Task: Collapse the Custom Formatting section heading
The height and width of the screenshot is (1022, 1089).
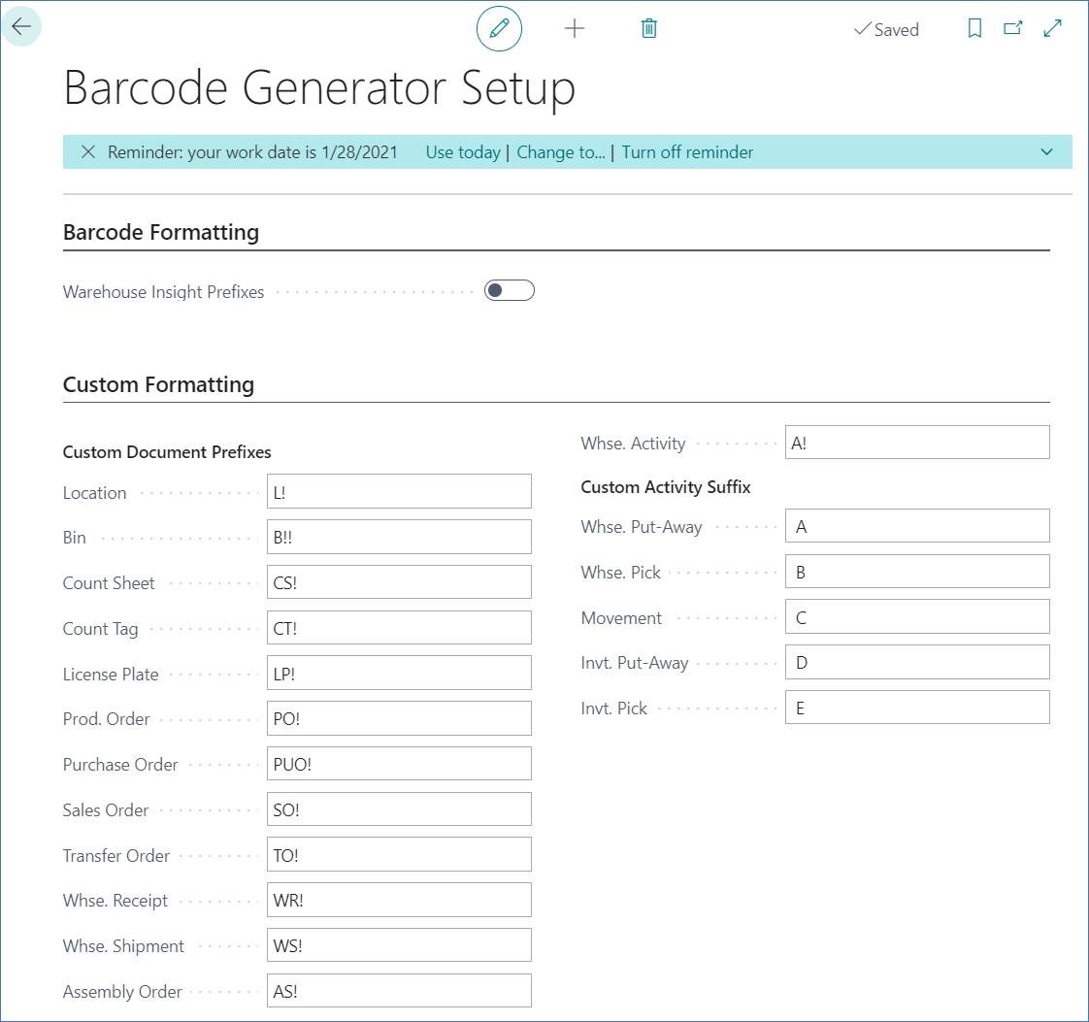Action: click(158, 384)
